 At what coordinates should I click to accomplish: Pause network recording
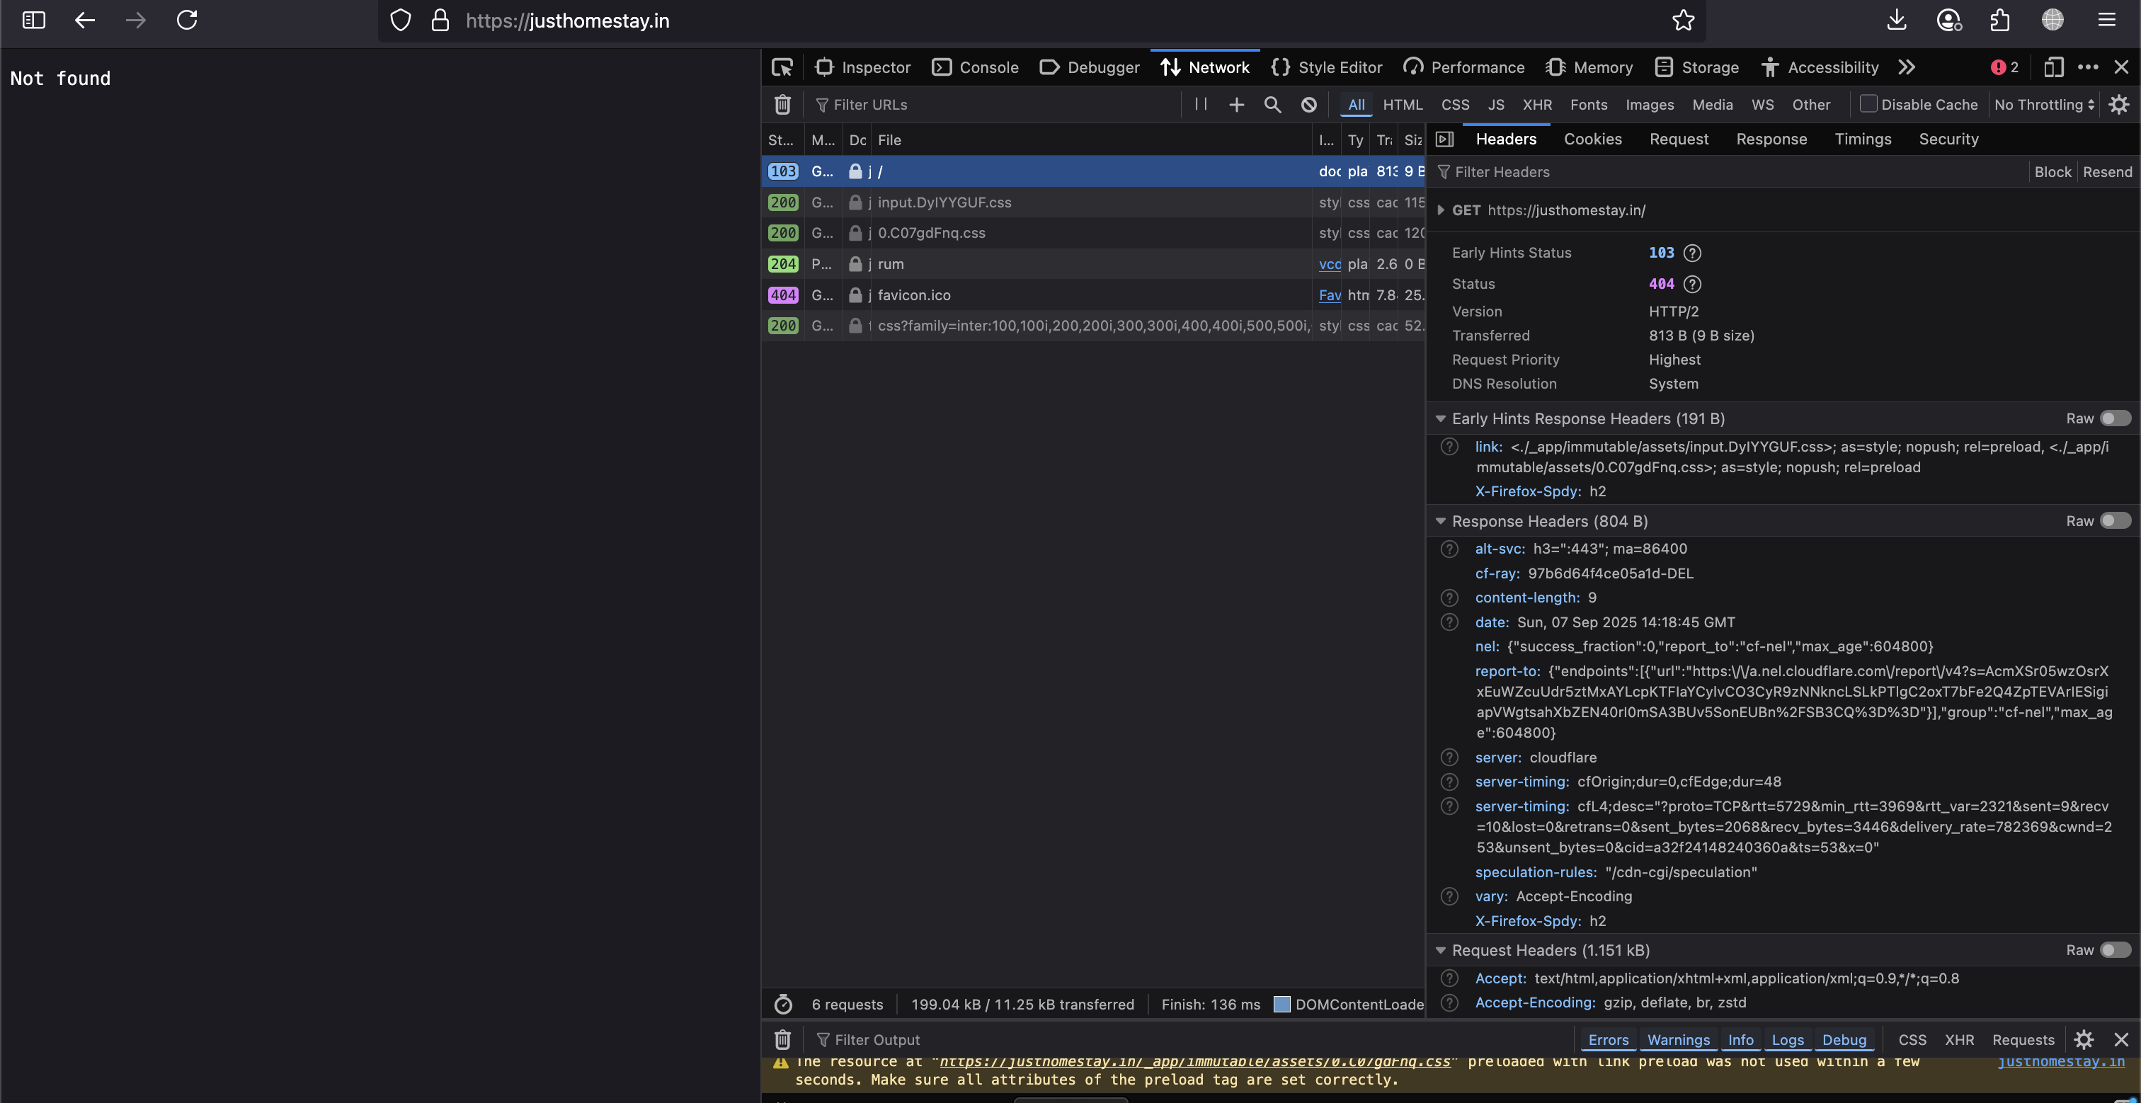1200,104
